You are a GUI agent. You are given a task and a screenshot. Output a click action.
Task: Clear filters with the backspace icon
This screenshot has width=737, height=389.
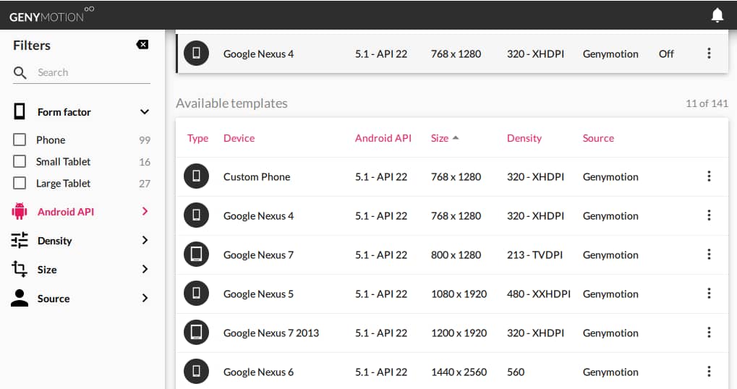coord(142,45)
